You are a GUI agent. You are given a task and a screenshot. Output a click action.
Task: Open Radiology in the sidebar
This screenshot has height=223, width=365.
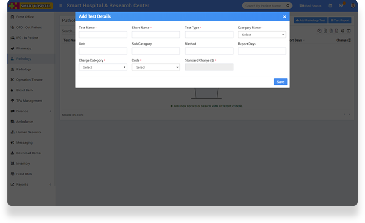tap(23, 69)
